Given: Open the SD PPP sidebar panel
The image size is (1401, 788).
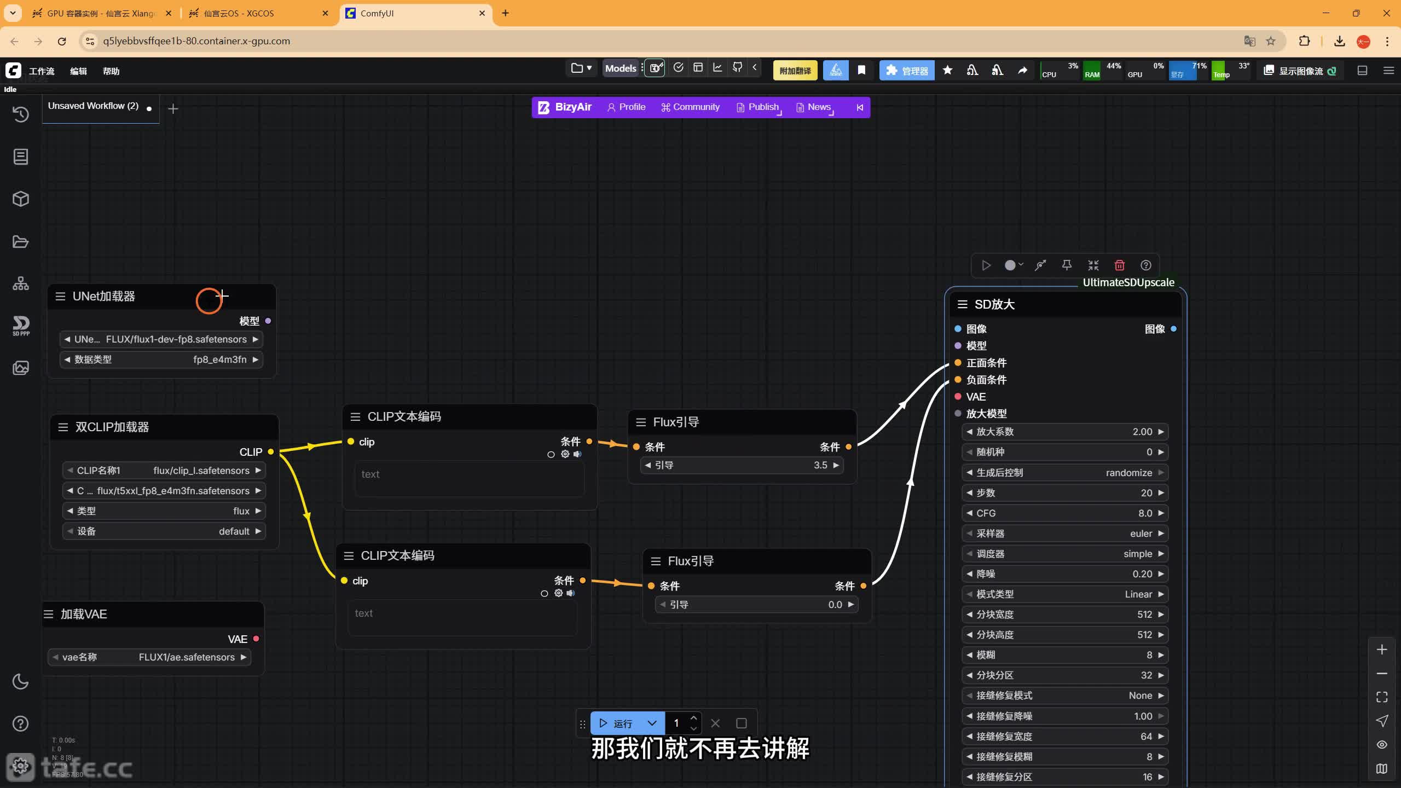Looking at the screenshot, I should coord(20,326).
